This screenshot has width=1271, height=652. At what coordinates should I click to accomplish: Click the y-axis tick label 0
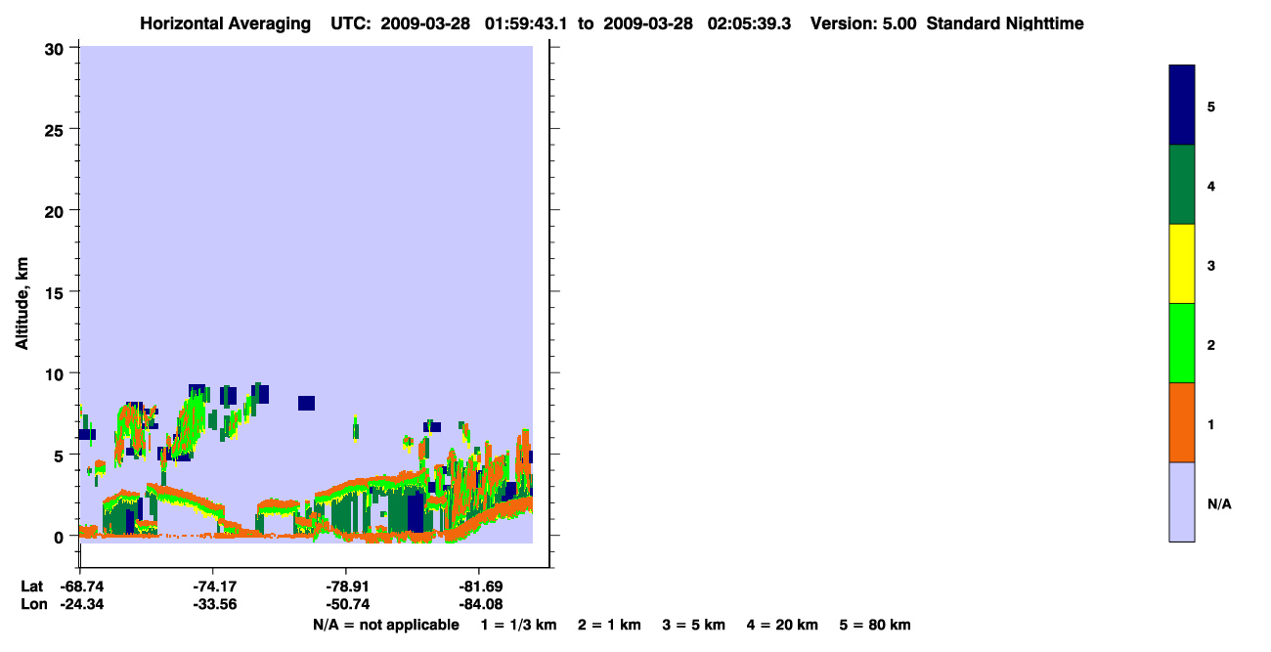[x=60, y=537]
